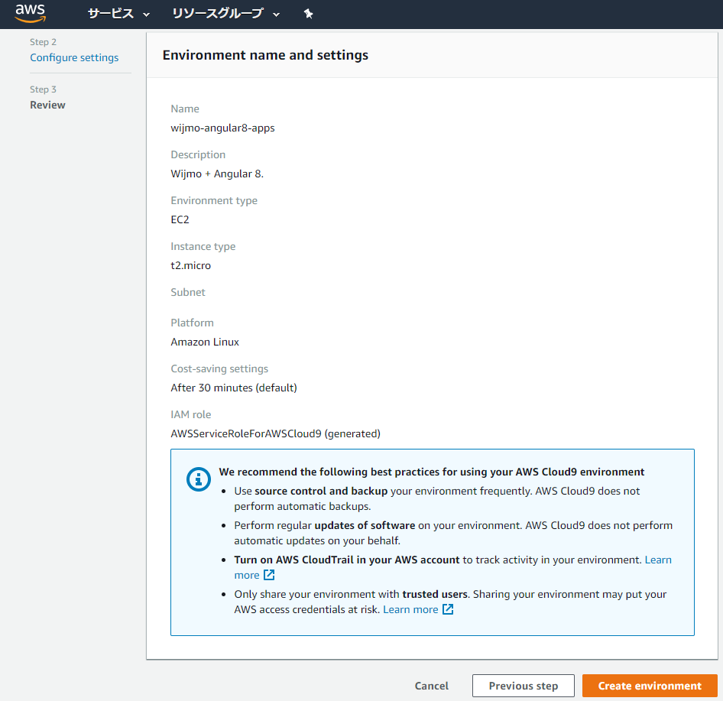Click the Create environment button
Image resolution: width=723 pixels, height=701 pixels.
point(650,686)
